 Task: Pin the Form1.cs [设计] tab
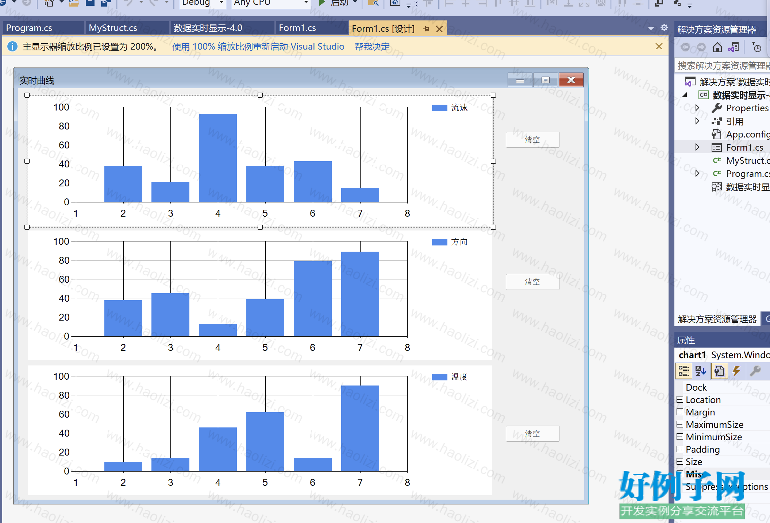click(426, 29)
